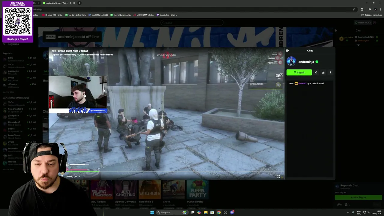384x216 pixels.
Task: Collapse the background page chat panel
Action: 336,30
